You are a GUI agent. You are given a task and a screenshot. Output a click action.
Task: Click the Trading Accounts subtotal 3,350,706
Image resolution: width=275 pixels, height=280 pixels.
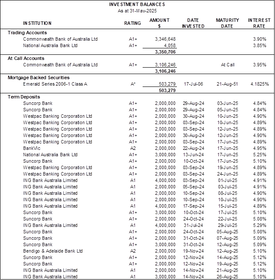164,52
